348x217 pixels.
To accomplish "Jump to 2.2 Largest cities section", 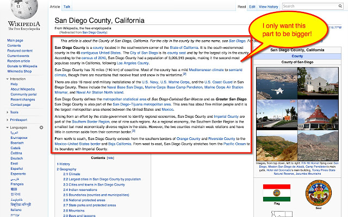I will (x=102, y=180).
